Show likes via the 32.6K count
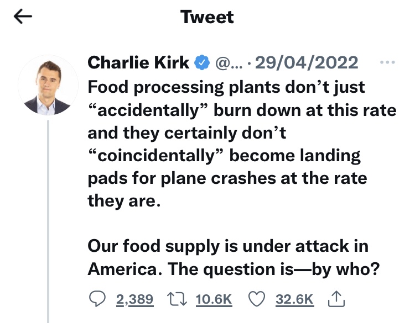 pos(294,300)
